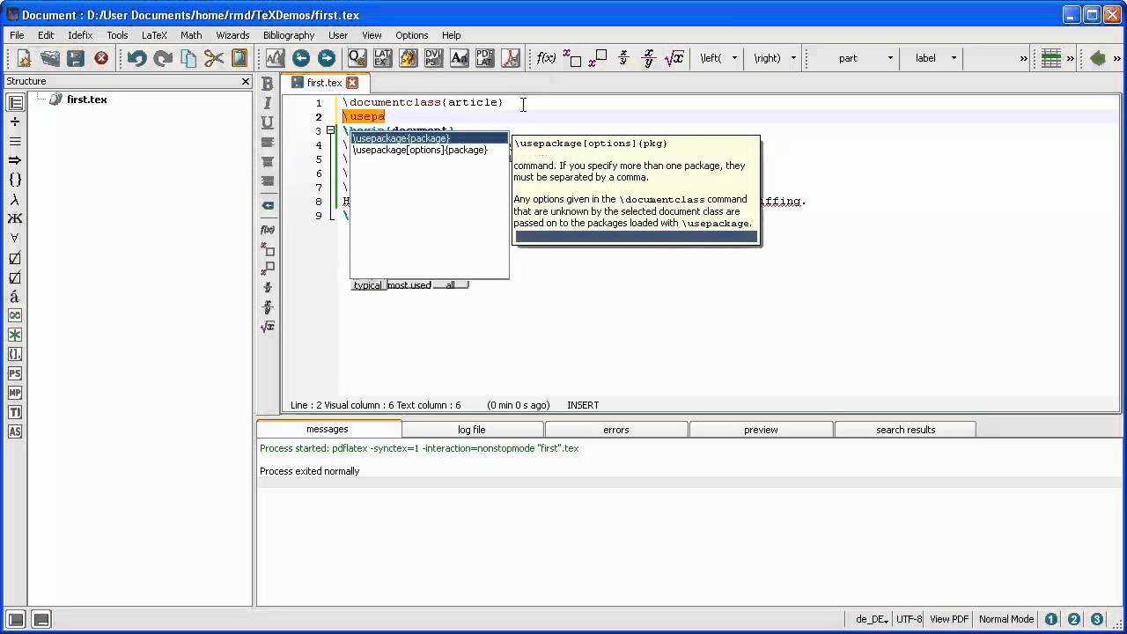Screen dimensions: 1127x634
Task: Switch to the errors tab
Action: 616,430
